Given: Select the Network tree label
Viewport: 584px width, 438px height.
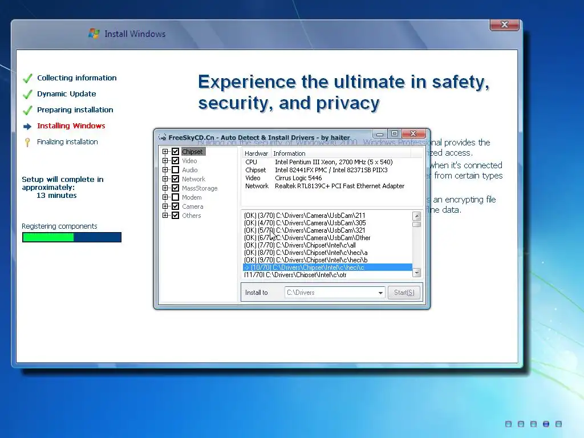Looking at the screenshot, I should point(194,179).
